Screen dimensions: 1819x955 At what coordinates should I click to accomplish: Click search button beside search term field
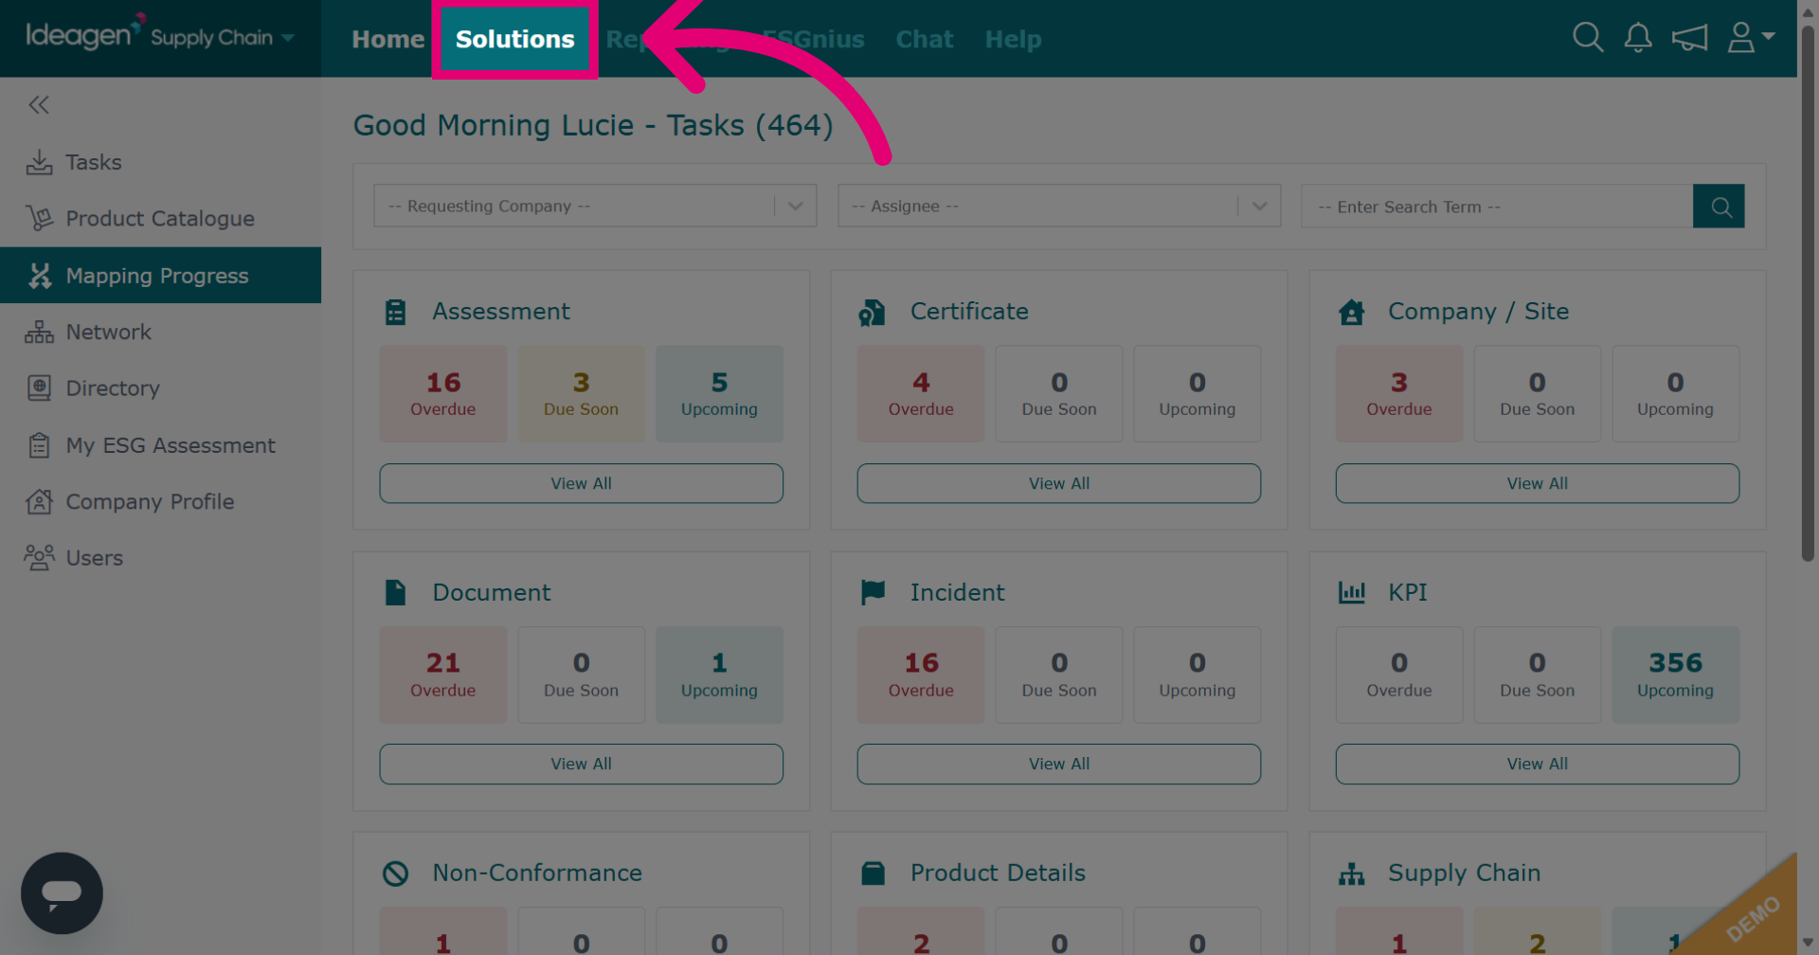(x=1719, y=207)
